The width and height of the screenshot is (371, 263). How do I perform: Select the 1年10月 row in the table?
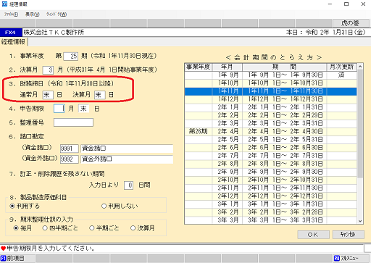pos(271,83)
